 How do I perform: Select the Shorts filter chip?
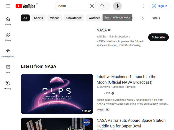pos(38,18)
